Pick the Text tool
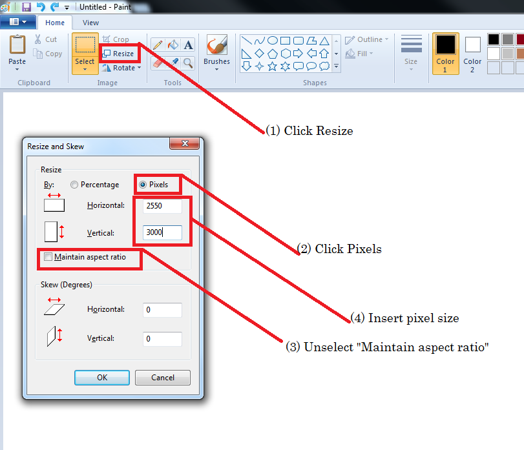The image size is (524, 450). point(188,45)
